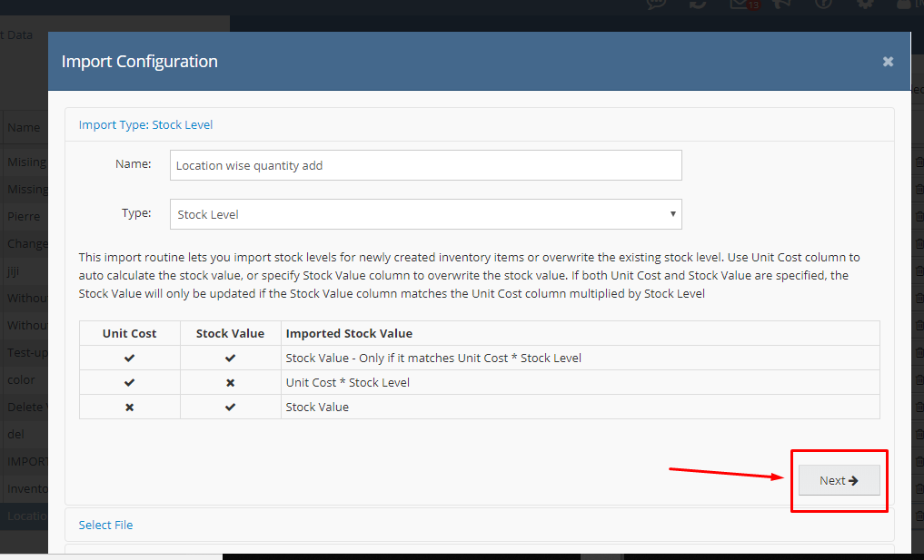Expand the Select File section

(105, 525)
